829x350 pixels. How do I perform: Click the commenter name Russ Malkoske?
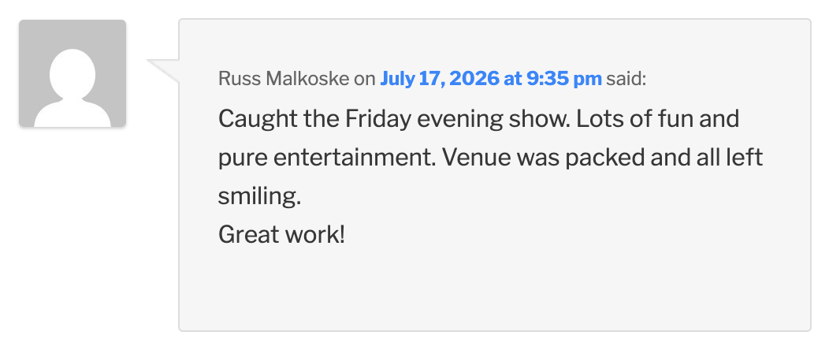284,80
